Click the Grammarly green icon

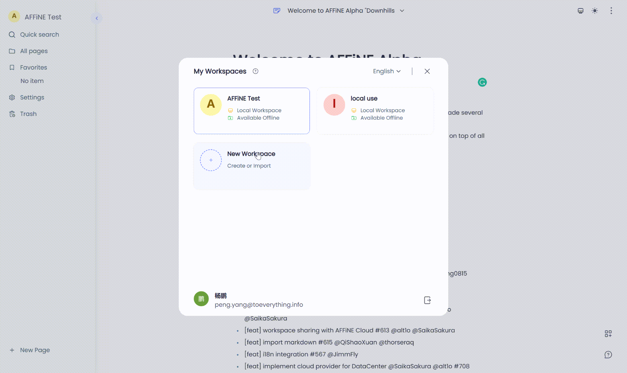click(x=482, y=82)
